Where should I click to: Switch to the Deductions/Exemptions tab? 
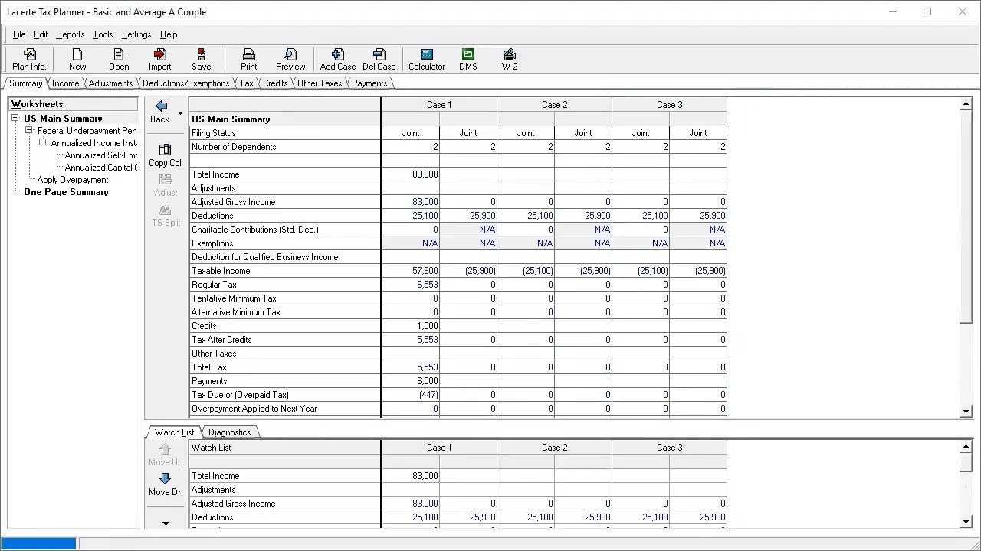pyautogui.click(x=185, y=83)
